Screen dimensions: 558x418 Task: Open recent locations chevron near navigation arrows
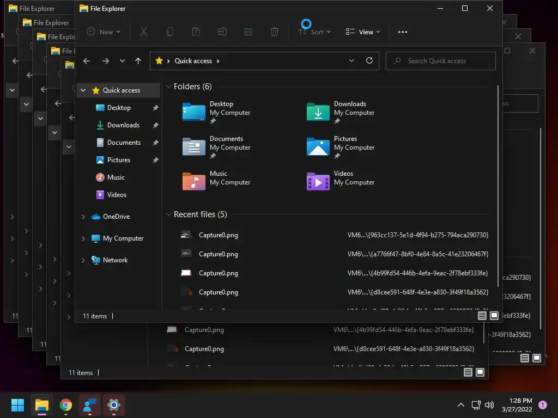(122, 61)
